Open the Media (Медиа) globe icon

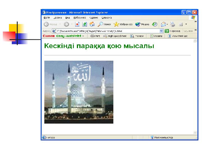click(x=142, y=24)
